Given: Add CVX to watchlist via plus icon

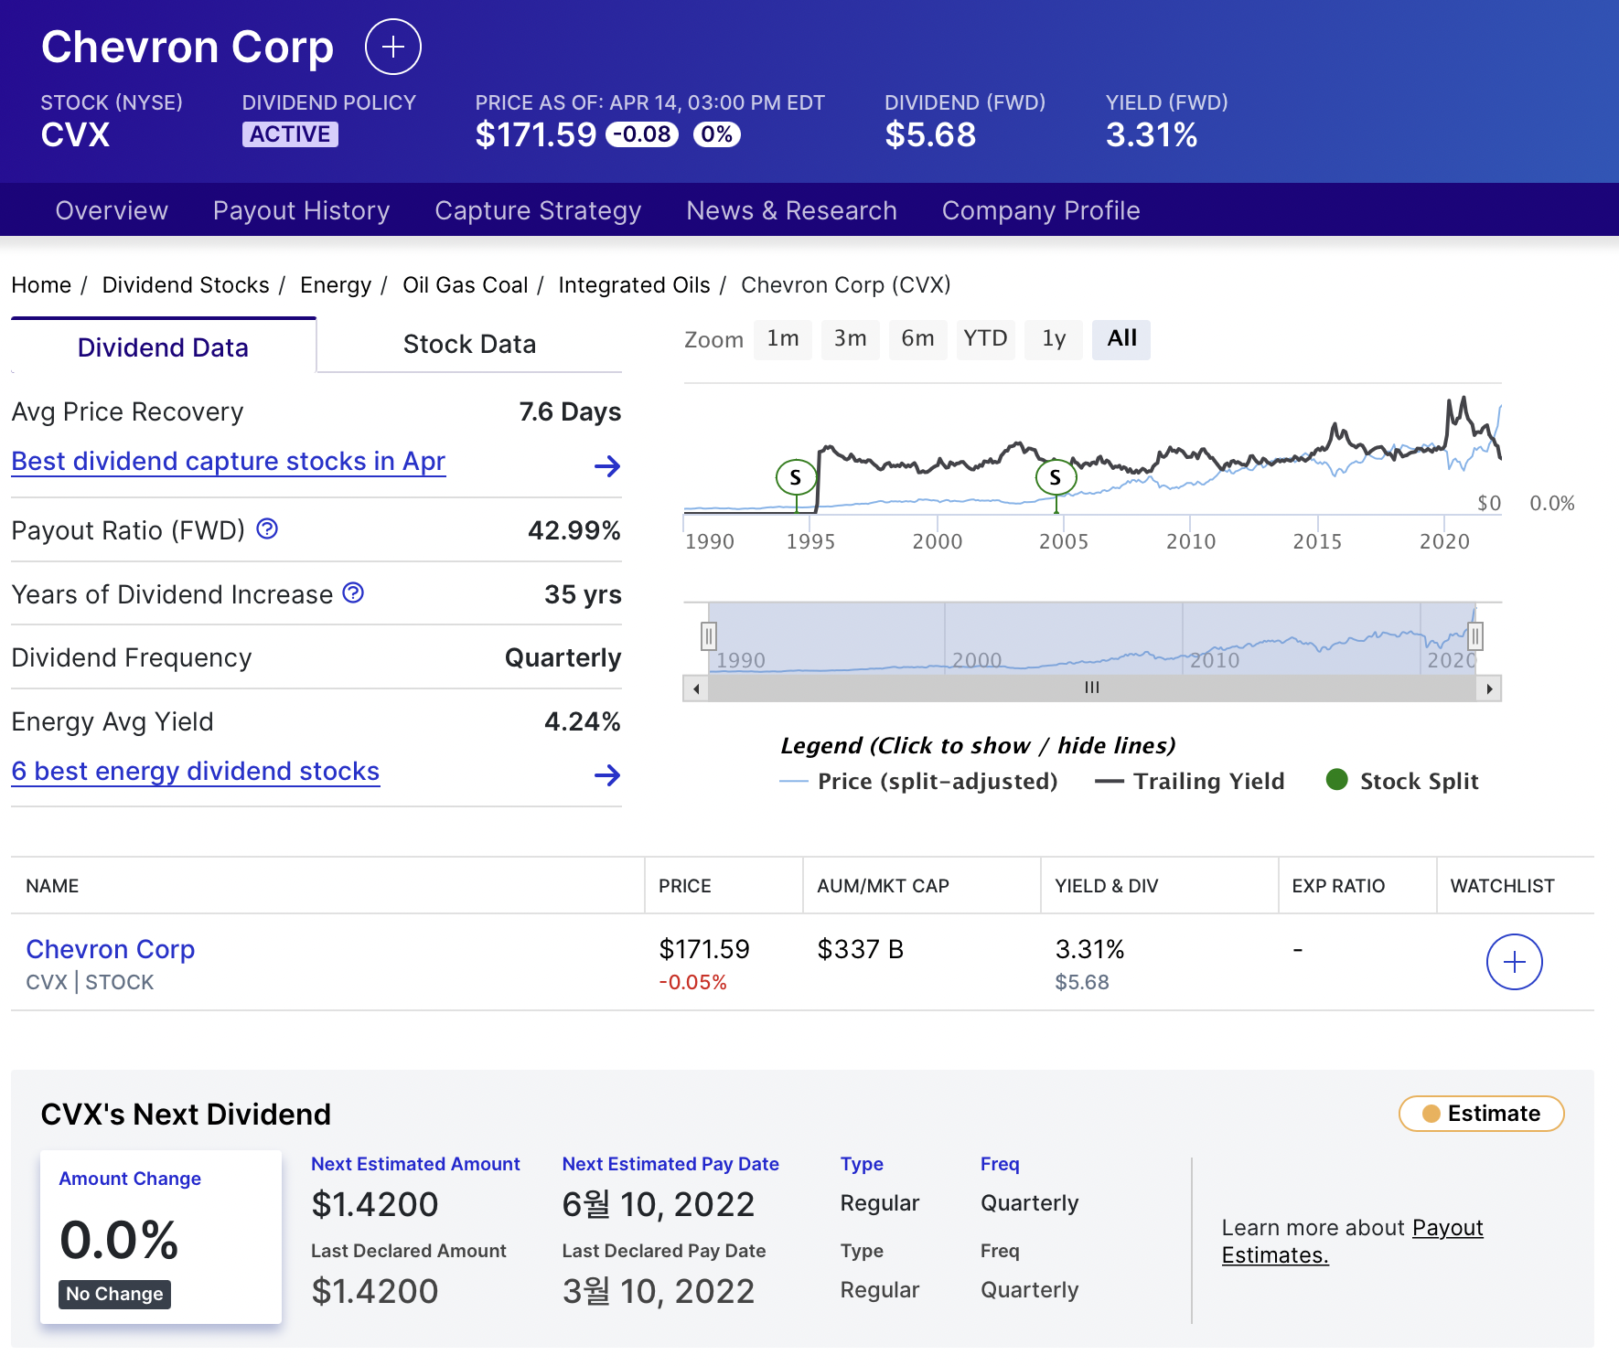Looking at the screenshot, I should [1514, 962].
